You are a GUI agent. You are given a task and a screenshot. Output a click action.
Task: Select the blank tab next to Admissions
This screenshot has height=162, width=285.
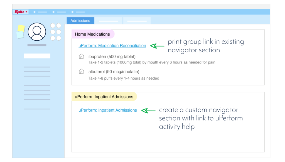[x=109, y=21]
